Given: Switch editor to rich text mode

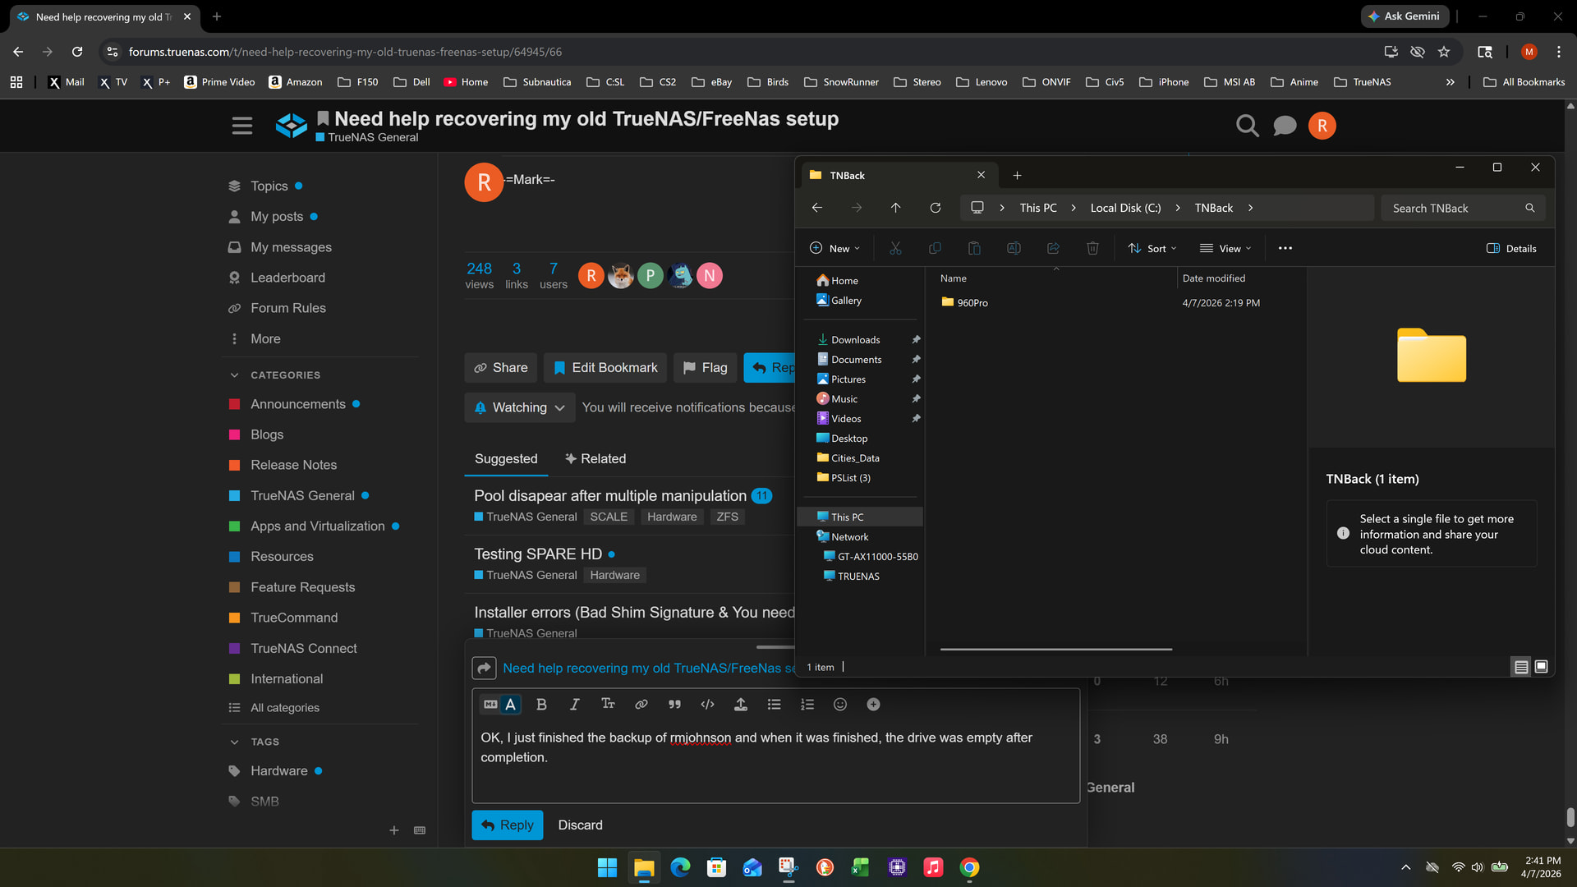Looking at the screenshot, I should tap(511, 704).
